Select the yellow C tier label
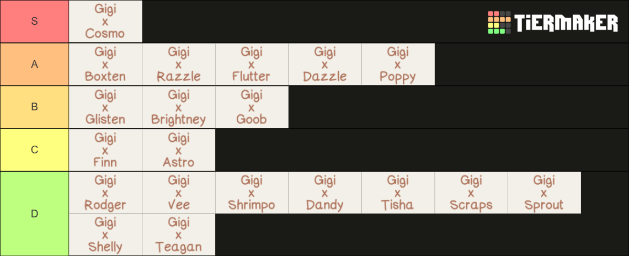This screenshot has height=256, width=629. click(35, 150)
